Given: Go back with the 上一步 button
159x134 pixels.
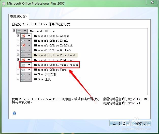Looking at the screenshot, I should point(120,123).
